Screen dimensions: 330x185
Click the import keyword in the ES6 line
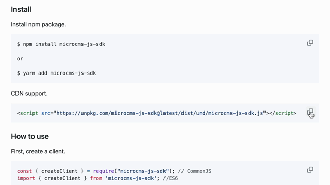(x=26, y=178)
